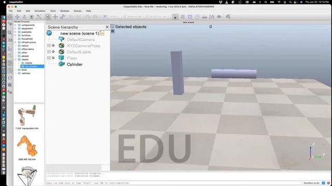
Task: Switch to the new scene tab
Action: (x=188, y=22)
